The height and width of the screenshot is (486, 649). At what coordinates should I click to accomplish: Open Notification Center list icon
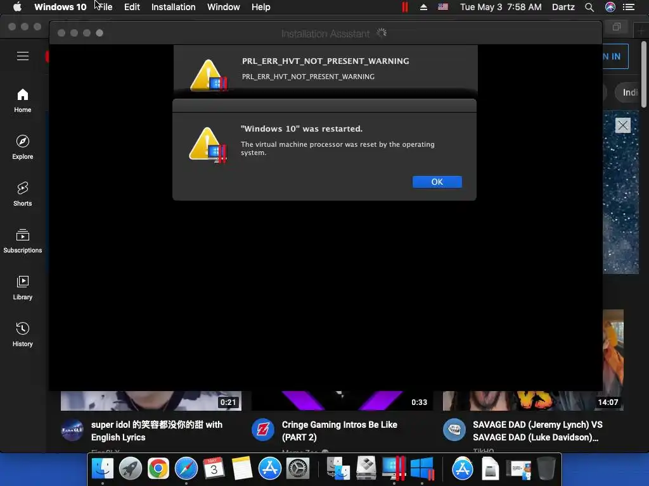point(629,7)
